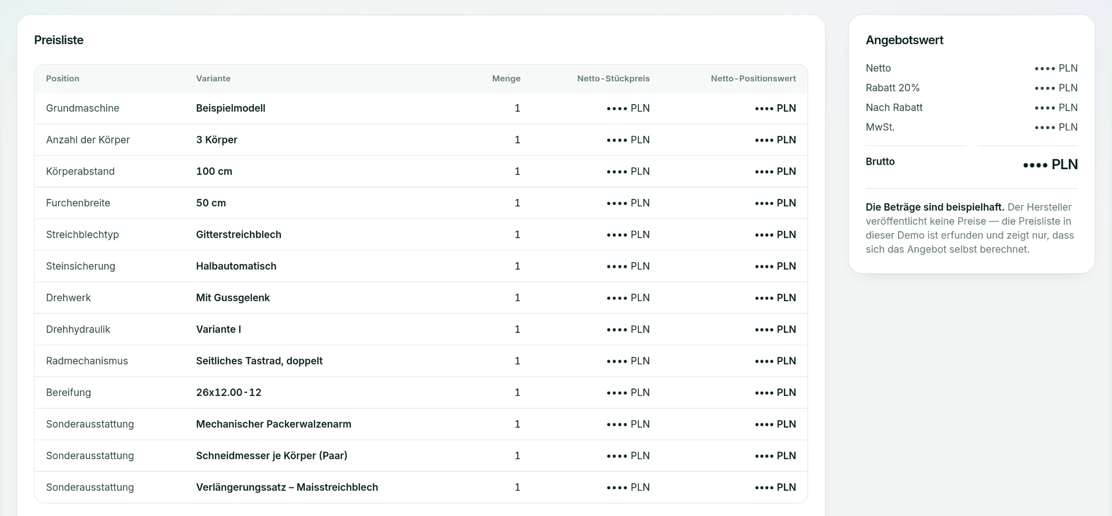Click the masked Brutto PLN amount

tap(1050, 164)
